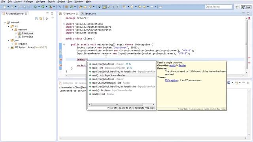Image resolution: width=253 pixels, height=142 pixels.
Task: Click the Save toolbar icon
Action: click(19, 7)
